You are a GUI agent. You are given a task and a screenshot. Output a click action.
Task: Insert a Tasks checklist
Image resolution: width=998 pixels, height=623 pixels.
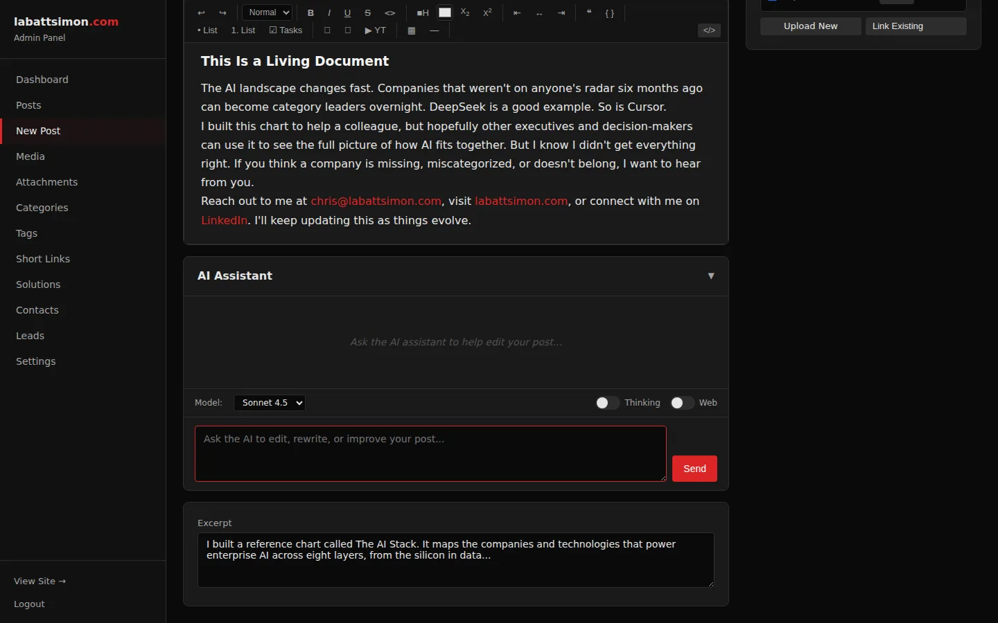[x=286, y=30]
